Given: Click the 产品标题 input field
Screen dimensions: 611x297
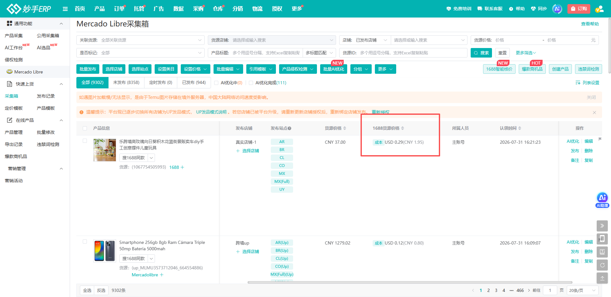Looking at the screenshot, I should [x=266, y=53].
